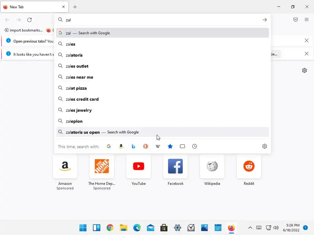Open the Mail app from taskbar

(x=150, y=228)
